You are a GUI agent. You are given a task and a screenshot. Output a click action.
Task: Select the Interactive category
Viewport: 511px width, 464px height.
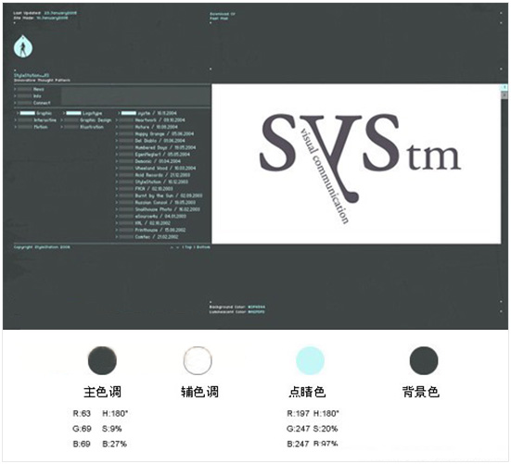45,120
